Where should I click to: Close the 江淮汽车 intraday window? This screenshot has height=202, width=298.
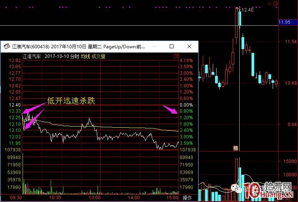[x=189, y=46]
